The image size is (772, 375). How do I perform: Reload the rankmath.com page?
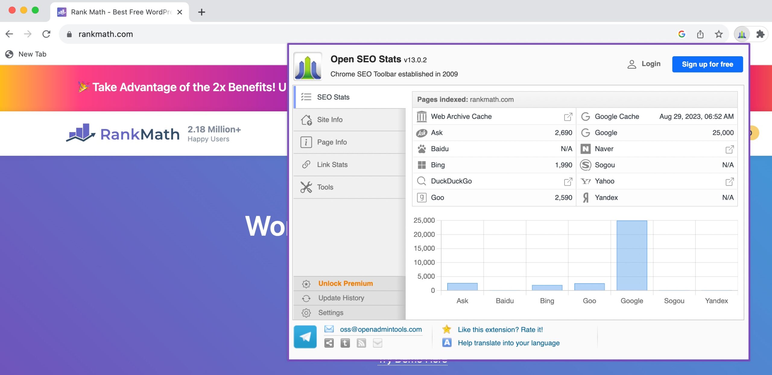46,34
